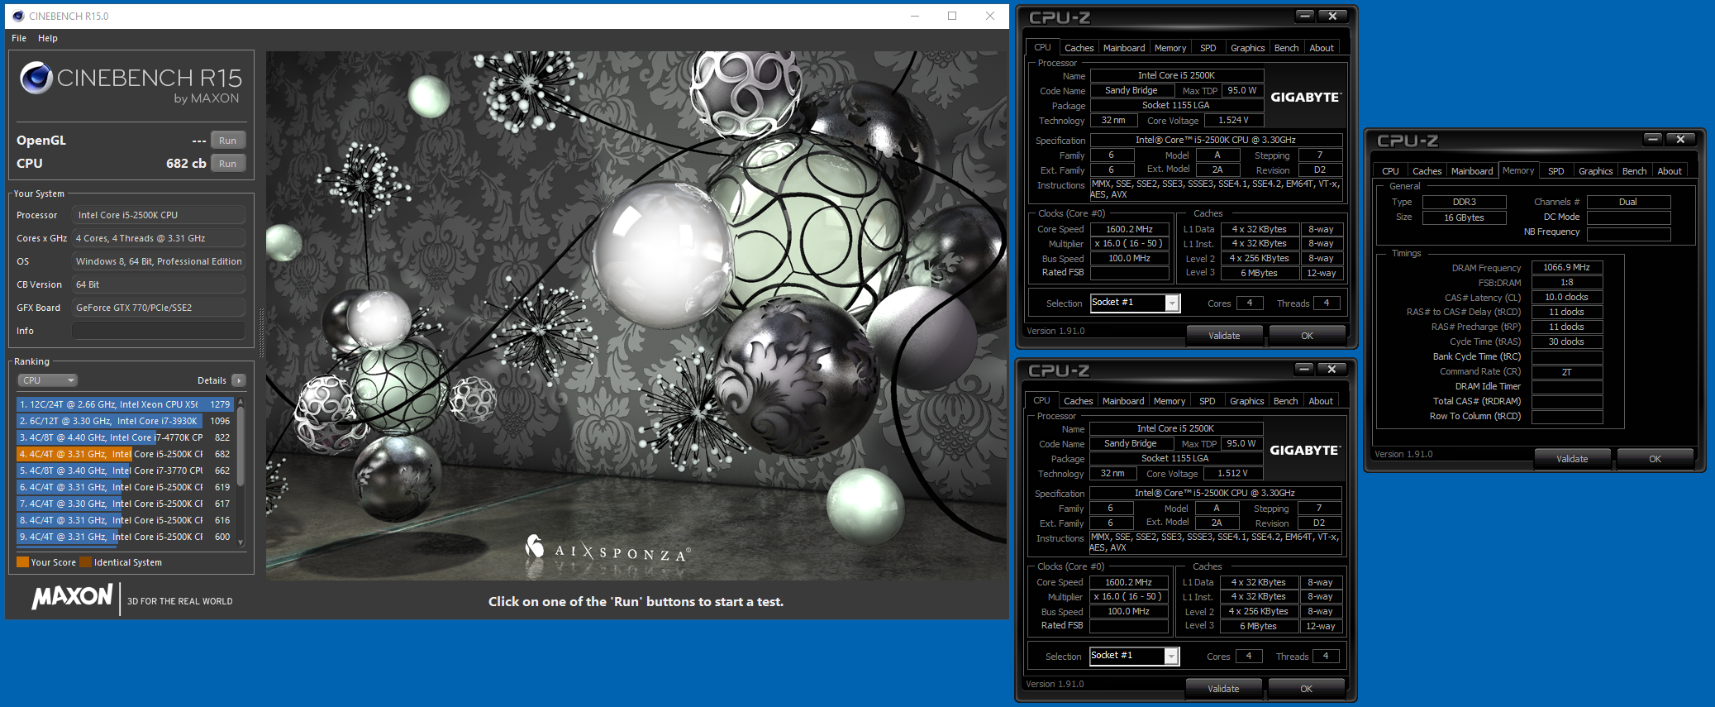
Task: Open Bench tab in top CPU-Z window
Action: (1286, 48)
